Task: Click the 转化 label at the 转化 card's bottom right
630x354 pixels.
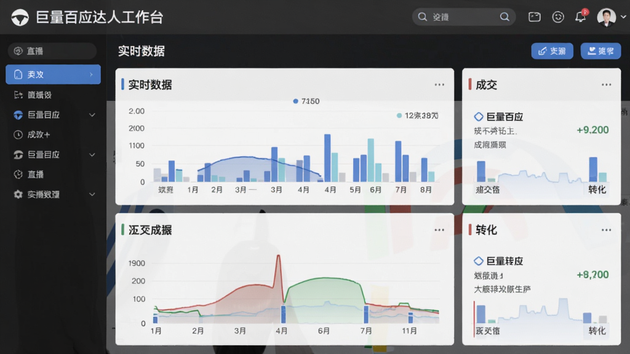Action: [597, 331]
